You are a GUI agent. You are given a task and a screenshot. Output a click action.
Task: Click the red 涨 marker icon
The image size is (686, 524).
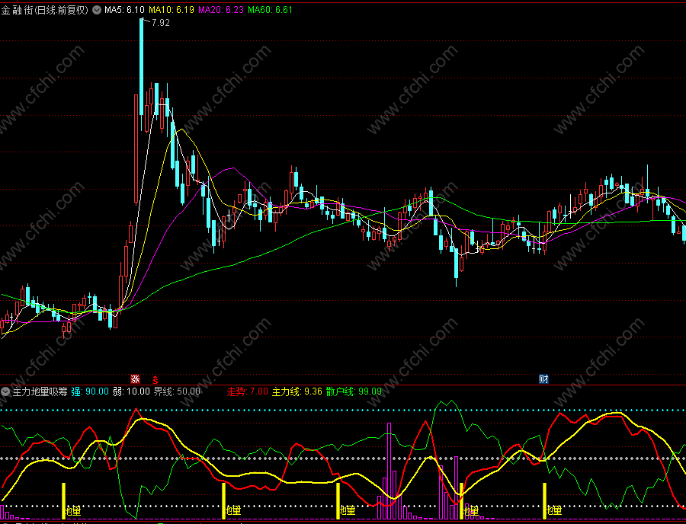[x=135, y=379]
